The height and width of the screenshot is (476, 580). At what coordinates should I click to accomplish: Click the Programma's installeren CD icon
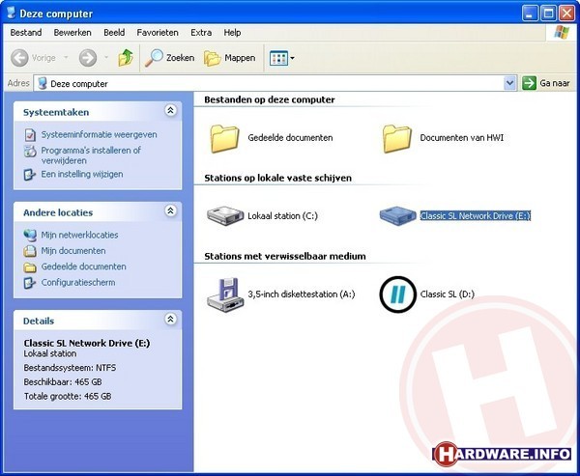(30, 151)
